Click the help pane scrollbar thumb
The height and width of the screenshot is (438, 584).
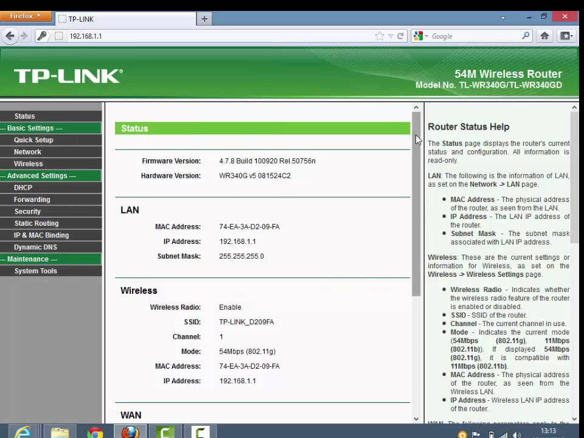pos(574,178)
